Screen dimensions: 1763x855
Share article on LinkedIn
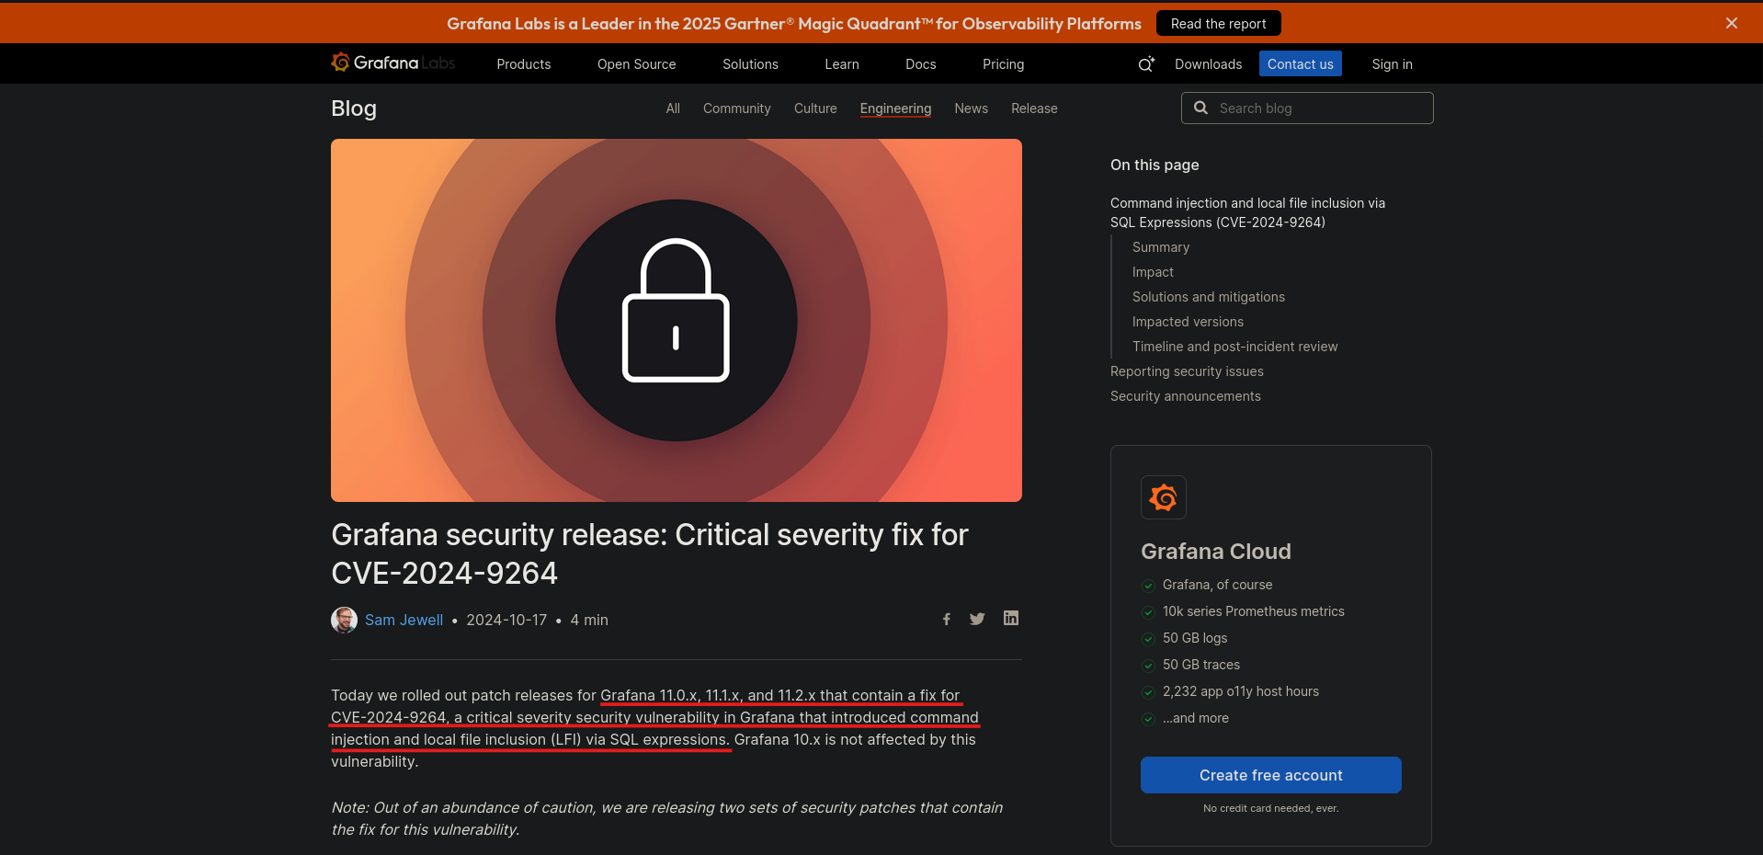click(x=1011, y=619)
